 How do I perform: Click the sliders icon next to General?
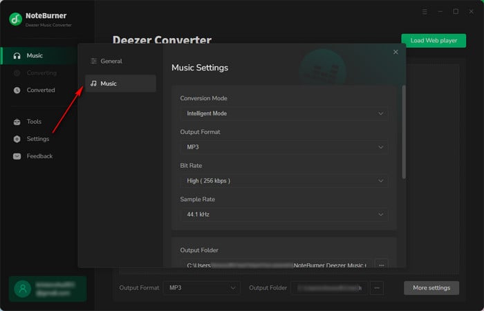point(93,61)
